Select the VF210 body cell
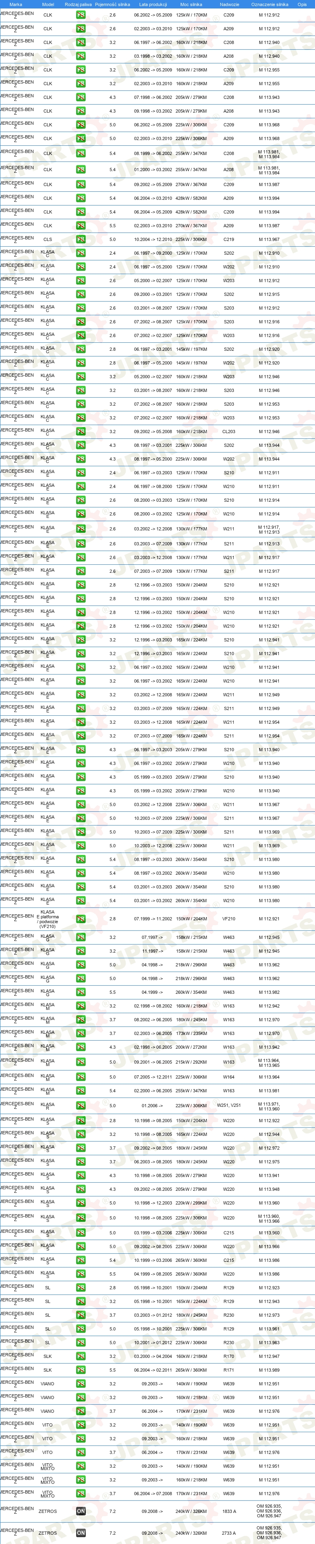Viewport: 315px width, 1544px height. [x=229, y=919]
